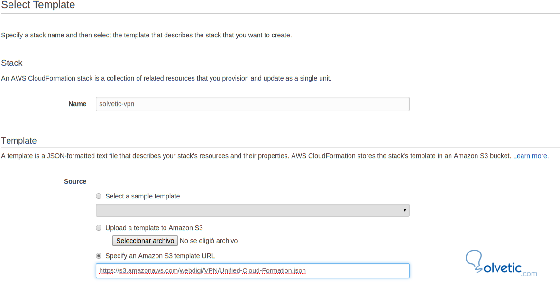
Task: Focus the stack Name input field
Action: [252, 104]
